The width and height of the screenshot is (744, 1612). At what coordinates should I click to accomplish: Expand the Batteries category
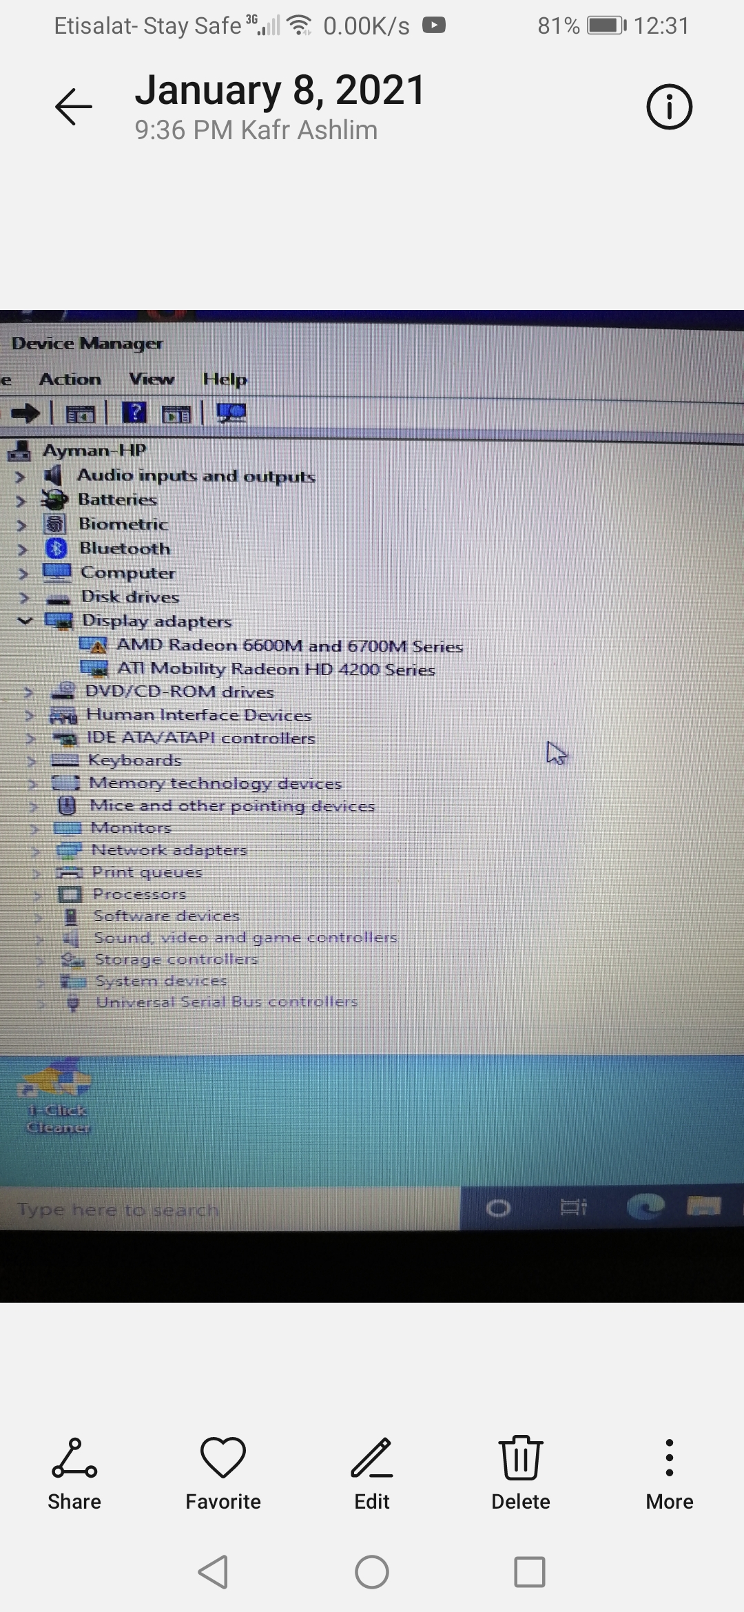(x=21, y=501)
